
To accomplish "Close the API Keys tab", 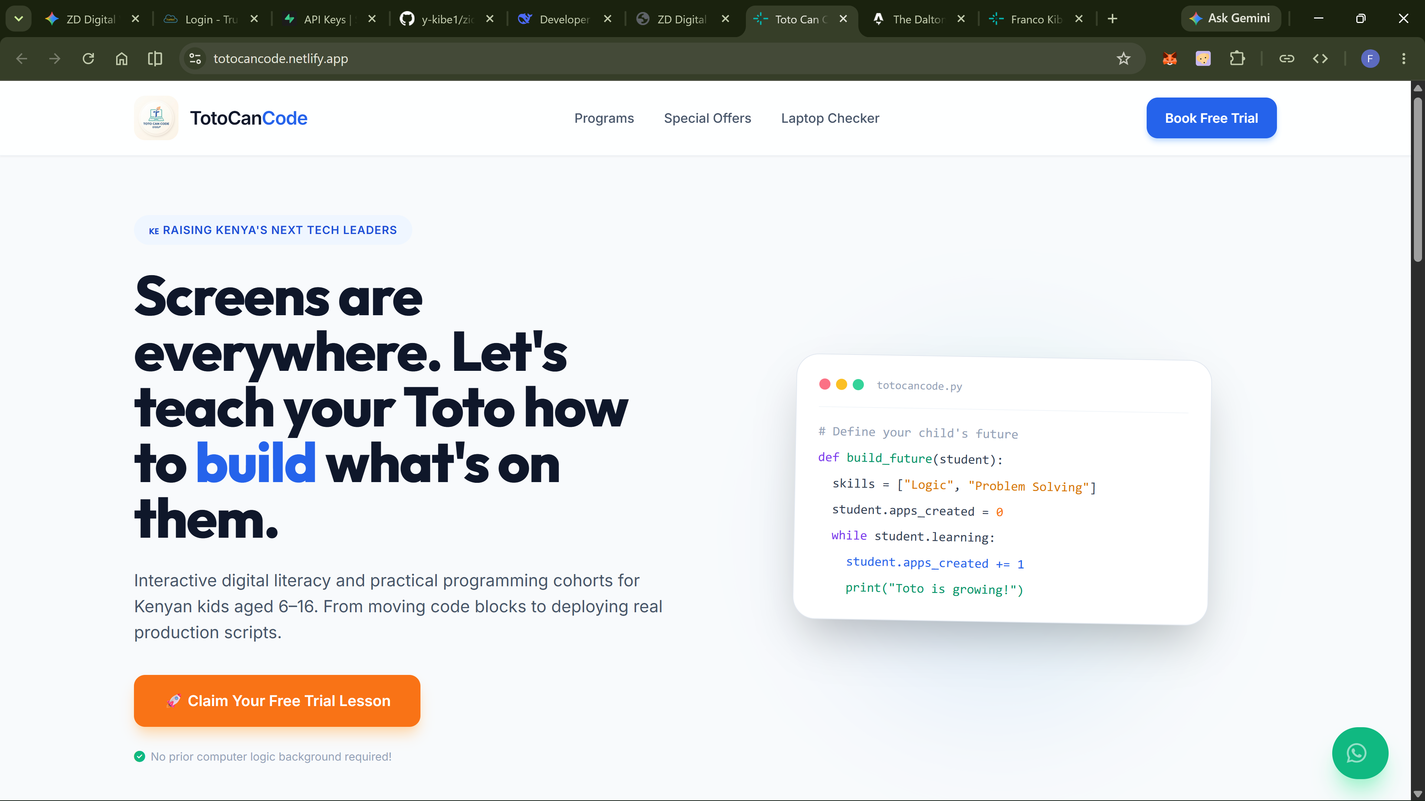I will (372, 19).
